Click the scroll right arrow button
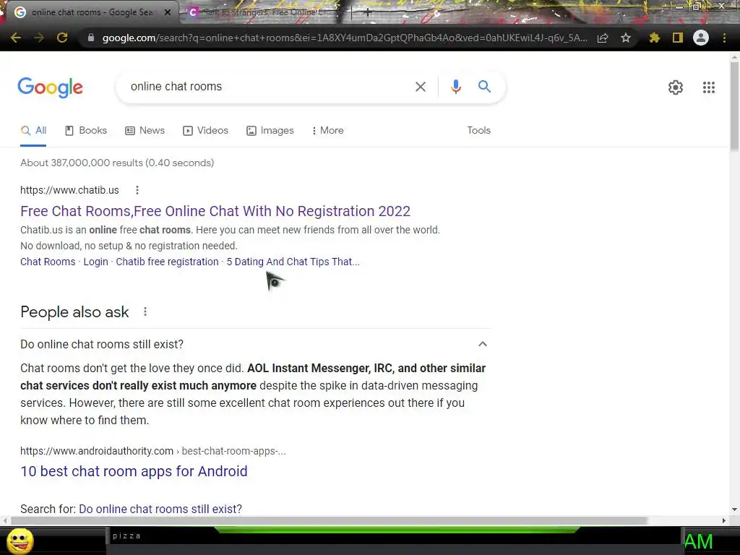Screen dimensions: 740x555 [x=724, y=520]
